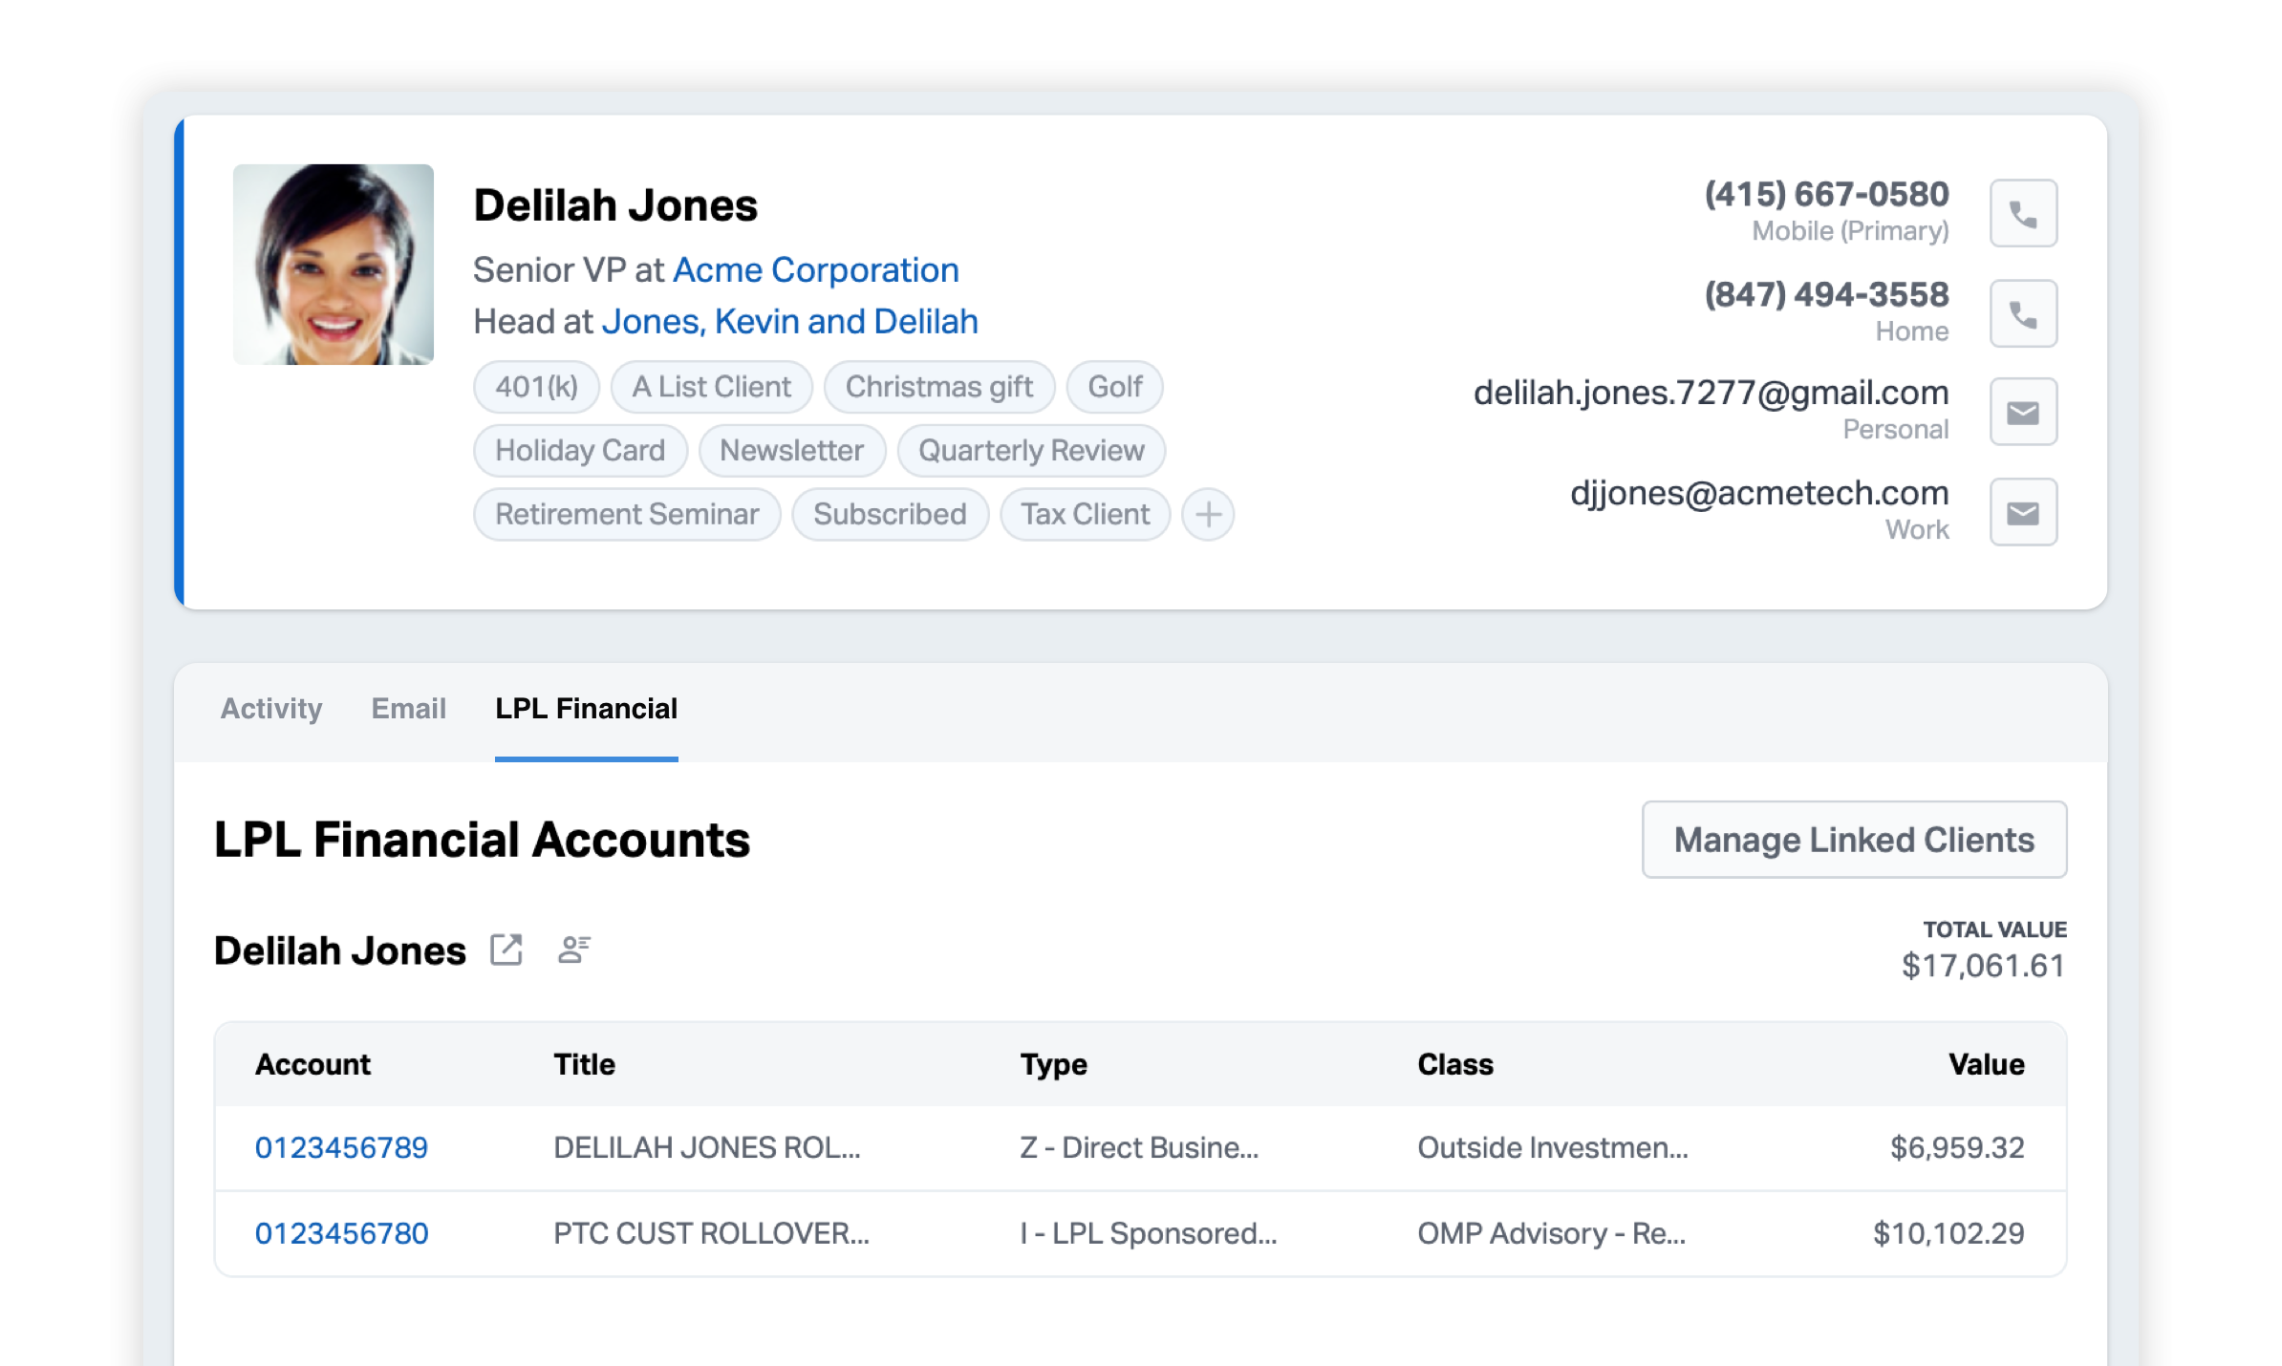Click the linked contacts icon next to Delilah Jones
This screenshot has width=2282, height=1366.
[574, 950]
